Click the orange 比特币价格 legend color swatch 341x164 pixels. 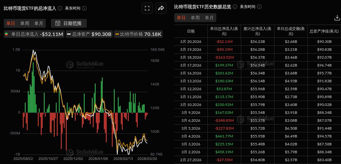point(117,34)
